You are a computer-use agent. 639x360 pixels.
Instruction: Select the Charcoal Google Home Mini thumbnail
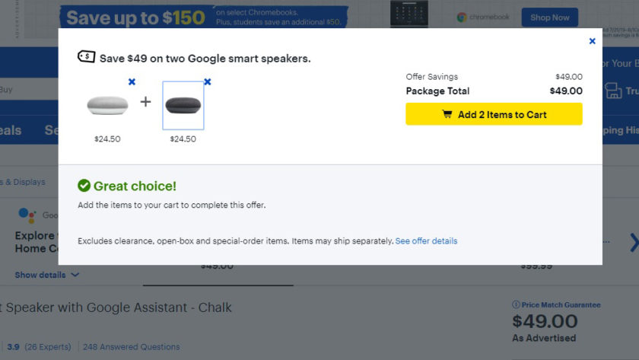183,105
